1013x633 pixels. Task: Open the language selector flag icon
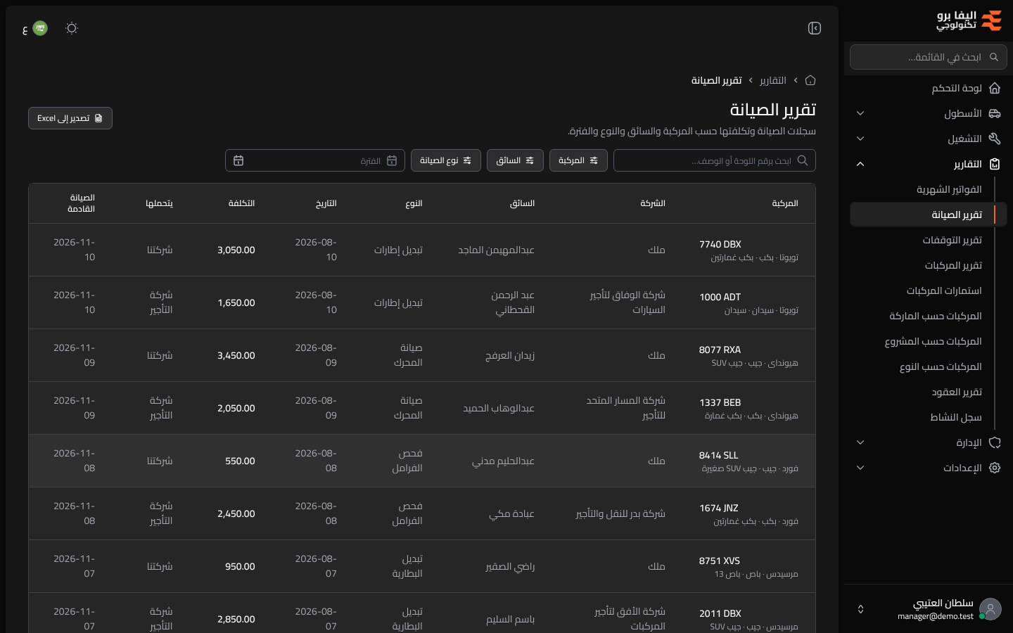point(40,28)
